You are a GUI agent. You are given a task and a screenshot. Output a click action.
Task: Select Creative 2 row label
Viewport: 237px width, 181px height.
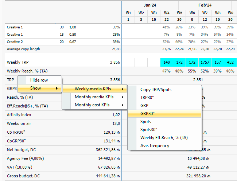(x=15, y=42)
